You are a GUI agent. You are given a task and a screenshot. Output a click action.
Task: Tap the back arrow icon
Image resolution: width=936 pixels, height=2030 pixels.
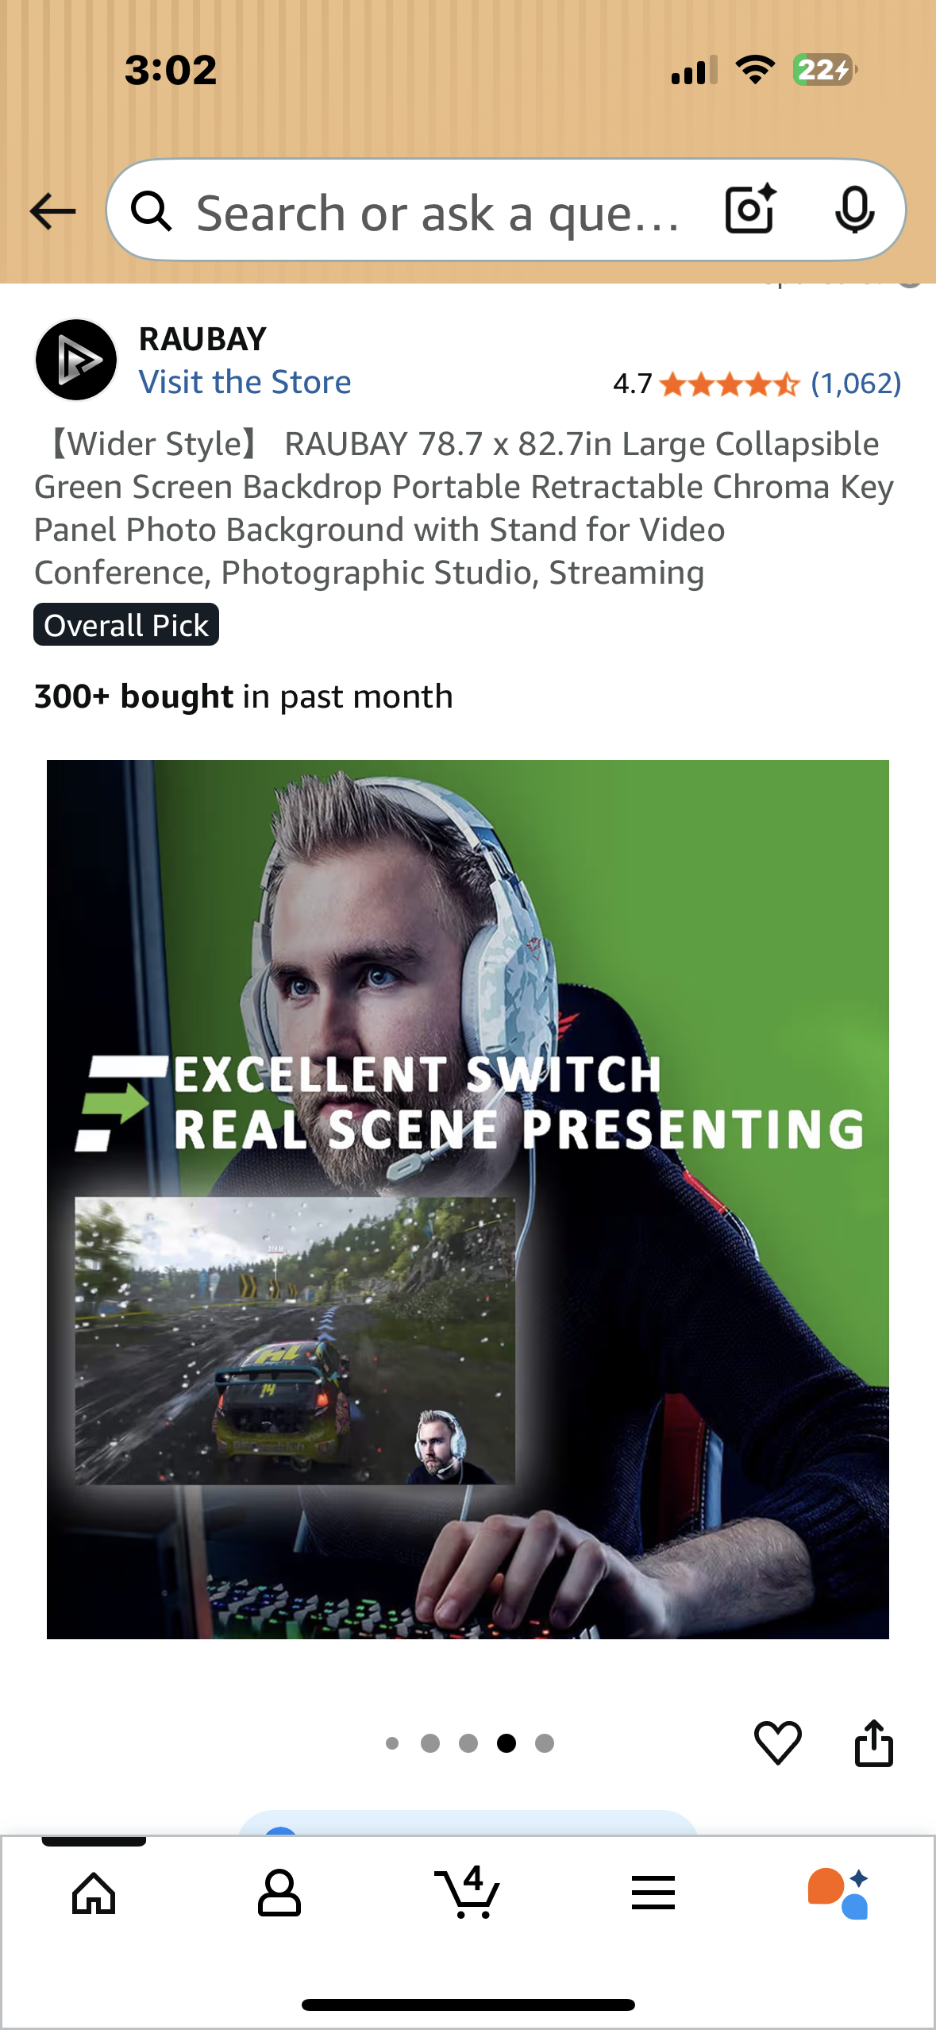click(x=52, y=211)
